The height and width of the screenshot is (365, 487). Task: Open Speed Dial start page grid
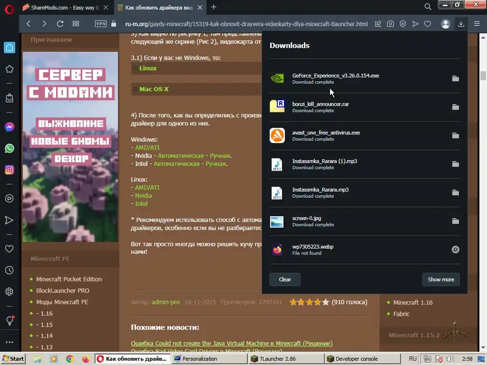click(76, 24)
